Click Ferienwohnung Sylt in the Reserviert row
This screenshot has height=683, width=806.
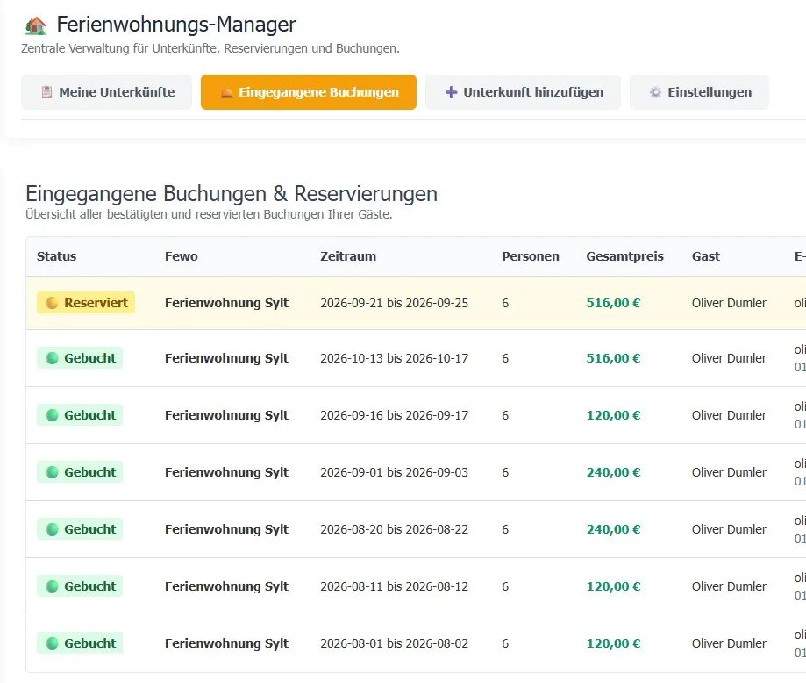tap(226, 303)
